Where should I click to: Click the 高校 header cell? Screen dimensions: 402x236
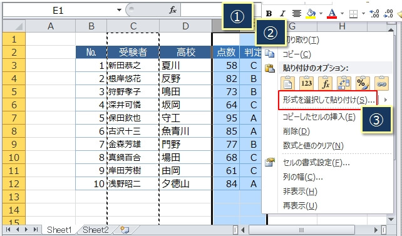(x=185, y=53)
